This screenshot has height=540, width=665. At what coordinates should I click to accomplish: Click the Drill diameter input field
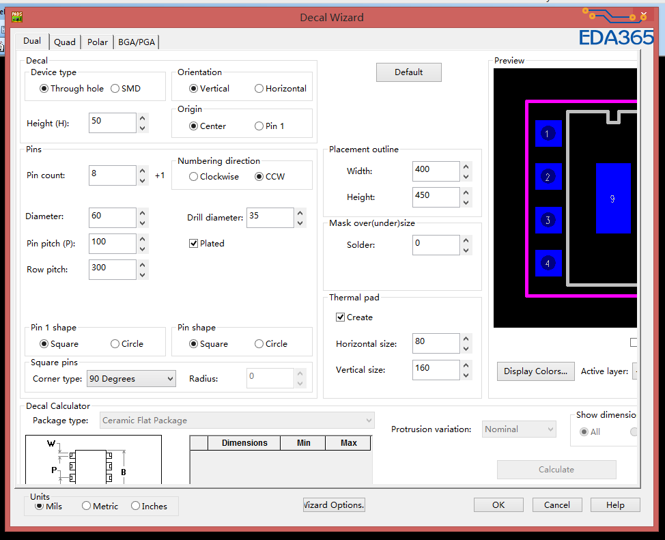coord(270,217)
